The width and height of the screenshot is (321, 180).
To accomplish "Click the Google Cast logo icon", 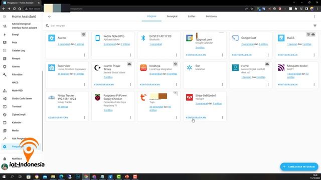I will coord(235,38).
